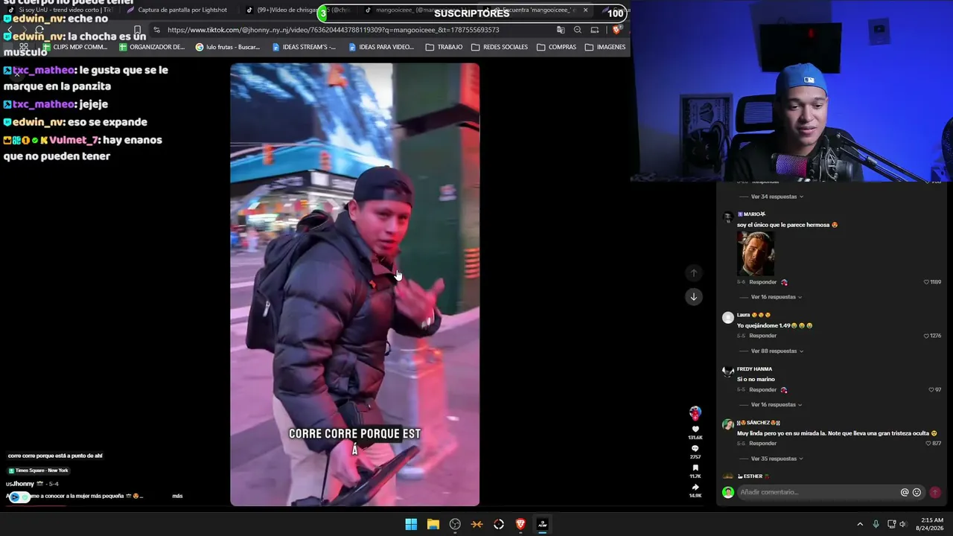The height and width of the screenshot is (536, 953).
Task: Reply to FREDY HANMA's comment via Responder
Action: click(x=763, y=390)
